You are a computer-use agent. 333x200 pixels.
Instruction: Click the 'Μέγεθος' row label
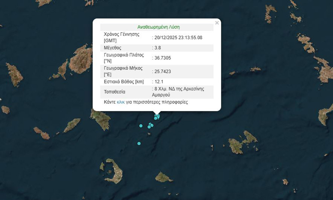(113, 48)
